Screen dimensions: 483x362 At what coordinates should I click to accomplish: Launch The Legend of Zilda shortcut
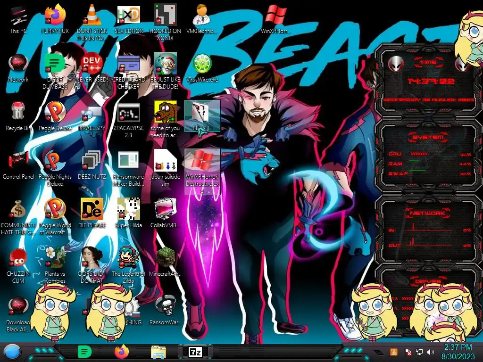[x=128, y=265]
